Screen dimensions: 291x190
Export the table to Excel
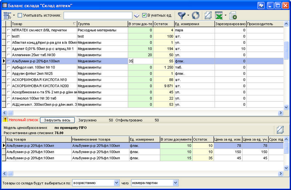click(x=219, y=15)
